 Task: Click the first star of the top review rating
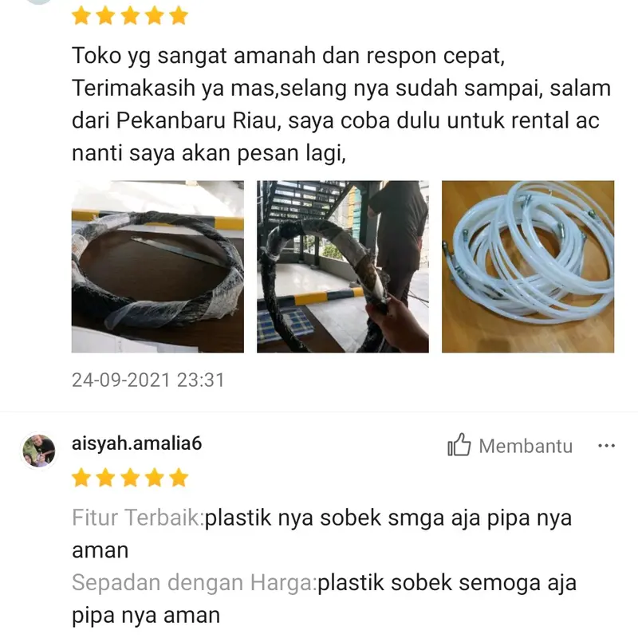click(x=81, y=16)
